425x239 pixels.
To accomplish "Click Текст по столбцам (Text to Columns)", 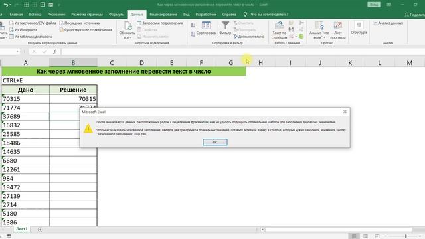I will point(279,30).
